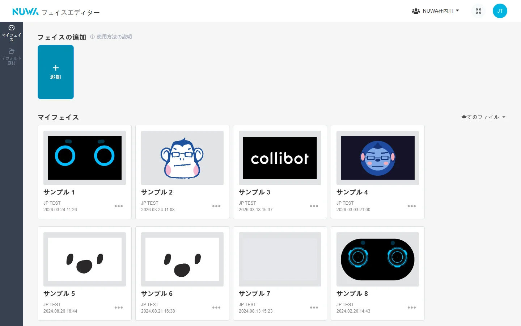The image size is (521, 326).
Task: Open the blank サンプル 7 thumbnail
Action: (280, 259)
